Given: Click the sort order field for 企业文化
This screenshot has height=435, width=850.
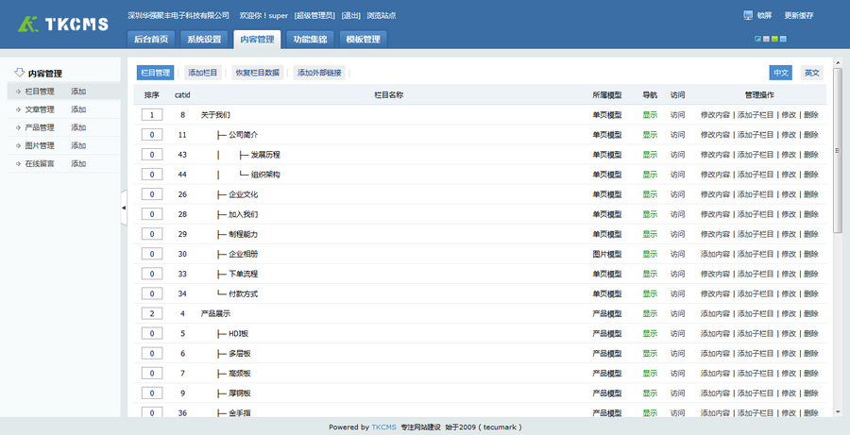Looking at the screenshot, I should [x=152, y=194].
